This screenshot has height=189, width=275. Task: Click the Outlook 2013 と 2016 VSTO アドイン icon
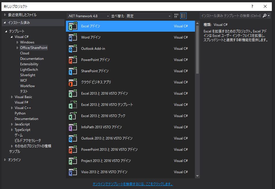pos(73,138)
